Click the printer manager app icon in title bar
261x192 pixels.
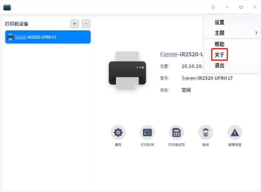(7, 7)
